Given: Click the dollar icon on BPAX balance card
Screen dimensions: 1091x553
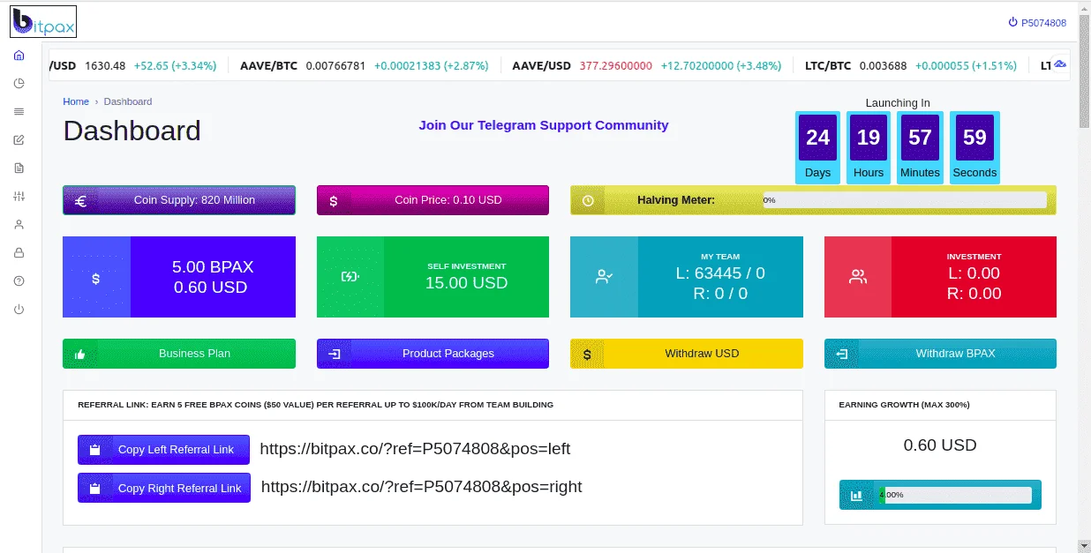Looking at the screenshot, I should tap(96, 278).
